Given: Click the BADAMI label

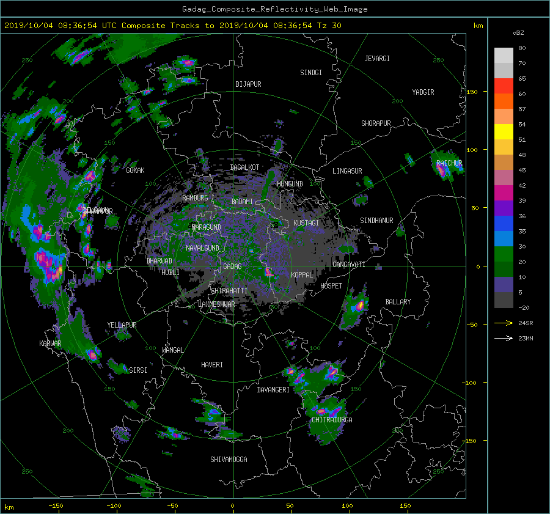Looking at the screenshot, I should coord(242,202).
